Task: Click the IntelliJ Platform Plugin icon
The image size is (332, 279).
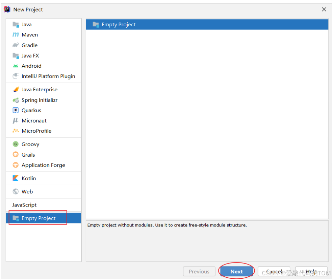Action: [x=16, y=76]
